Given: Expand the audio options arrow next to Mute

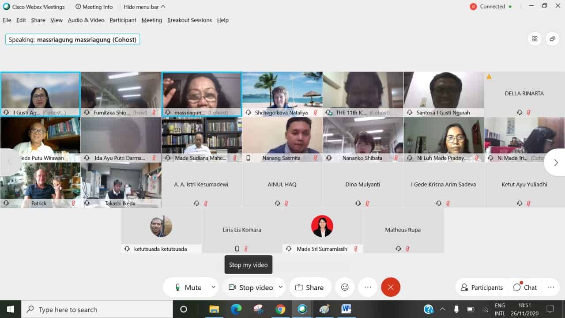Looking at the screenshot, I should click(x=213, y=287).
